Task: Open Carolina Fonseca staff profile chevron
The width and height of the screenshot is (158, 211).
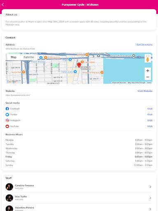Action: pos(150,187)
